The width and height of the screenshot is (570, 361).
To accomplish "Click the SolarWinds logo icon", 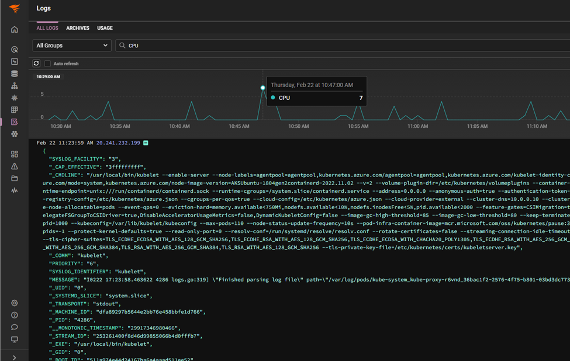I will coord(14,8).
